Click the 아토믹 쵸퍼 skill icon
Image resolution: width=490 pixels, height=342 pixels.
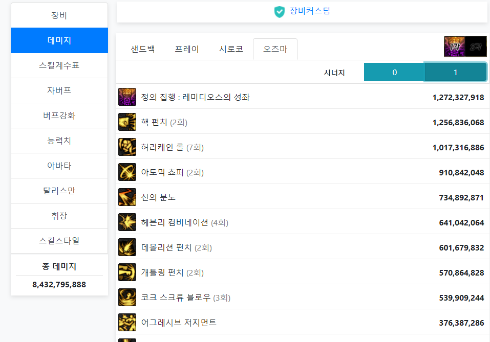click(127, 172)
